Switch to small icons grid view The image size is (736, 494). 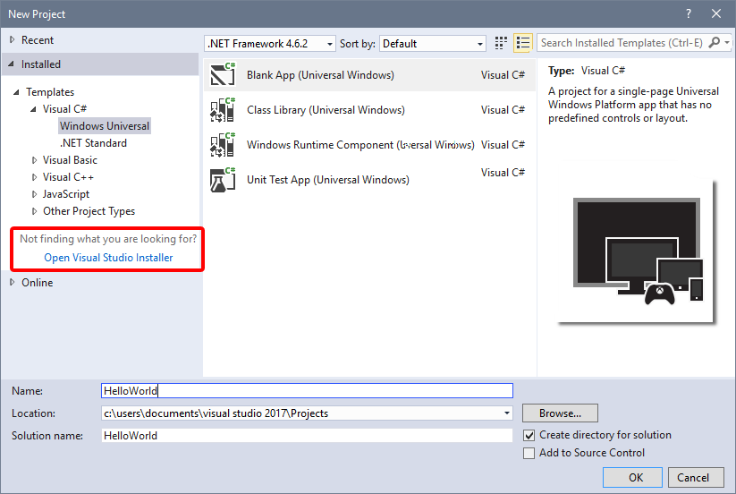[501, 43]
